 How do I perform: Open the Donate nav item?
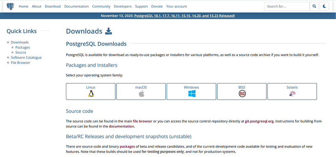(x=157, y=7)
